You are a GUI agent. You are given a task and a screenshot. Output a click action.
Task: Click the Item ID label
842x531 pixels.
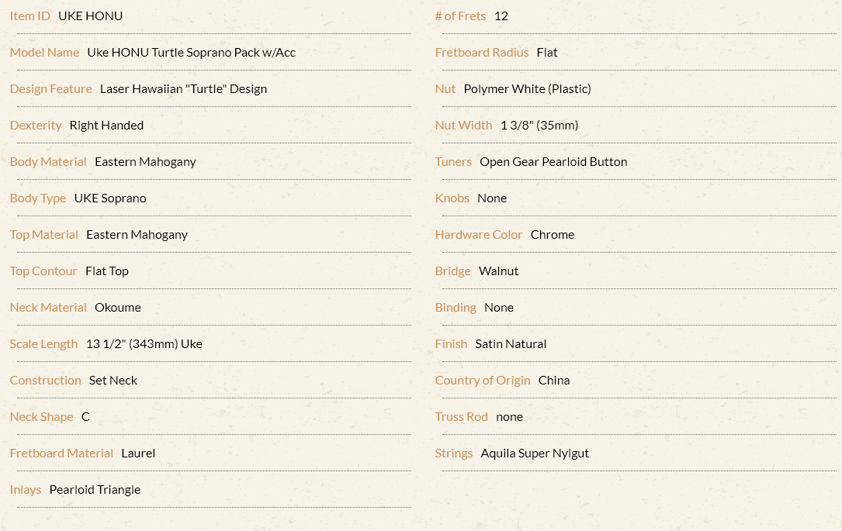pos(30,16)
